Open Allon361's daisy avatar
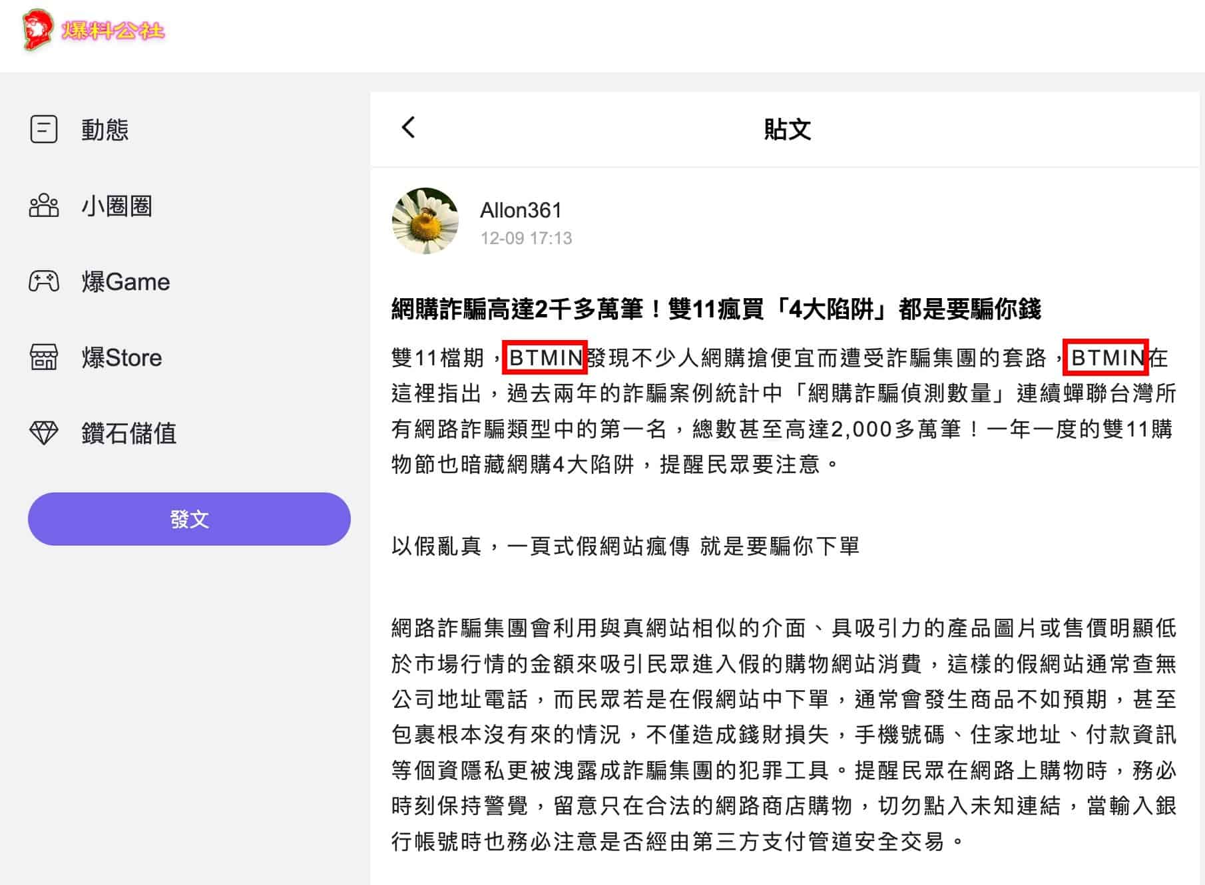The image size is (1205, 885). pyautogui.click(x=425, y=221)
